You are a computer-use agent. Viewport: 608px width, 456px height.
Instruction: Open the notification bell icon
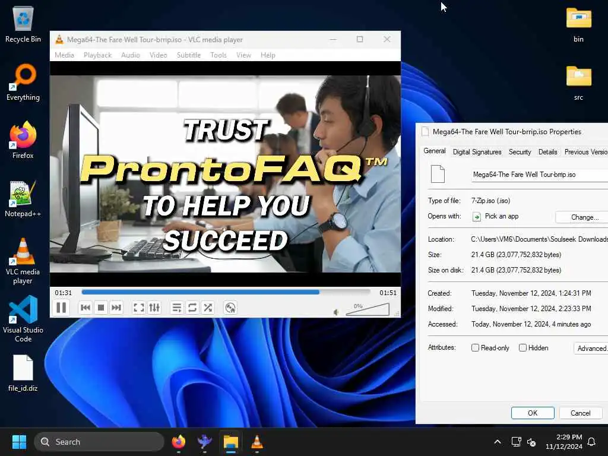tap(591, 442)
